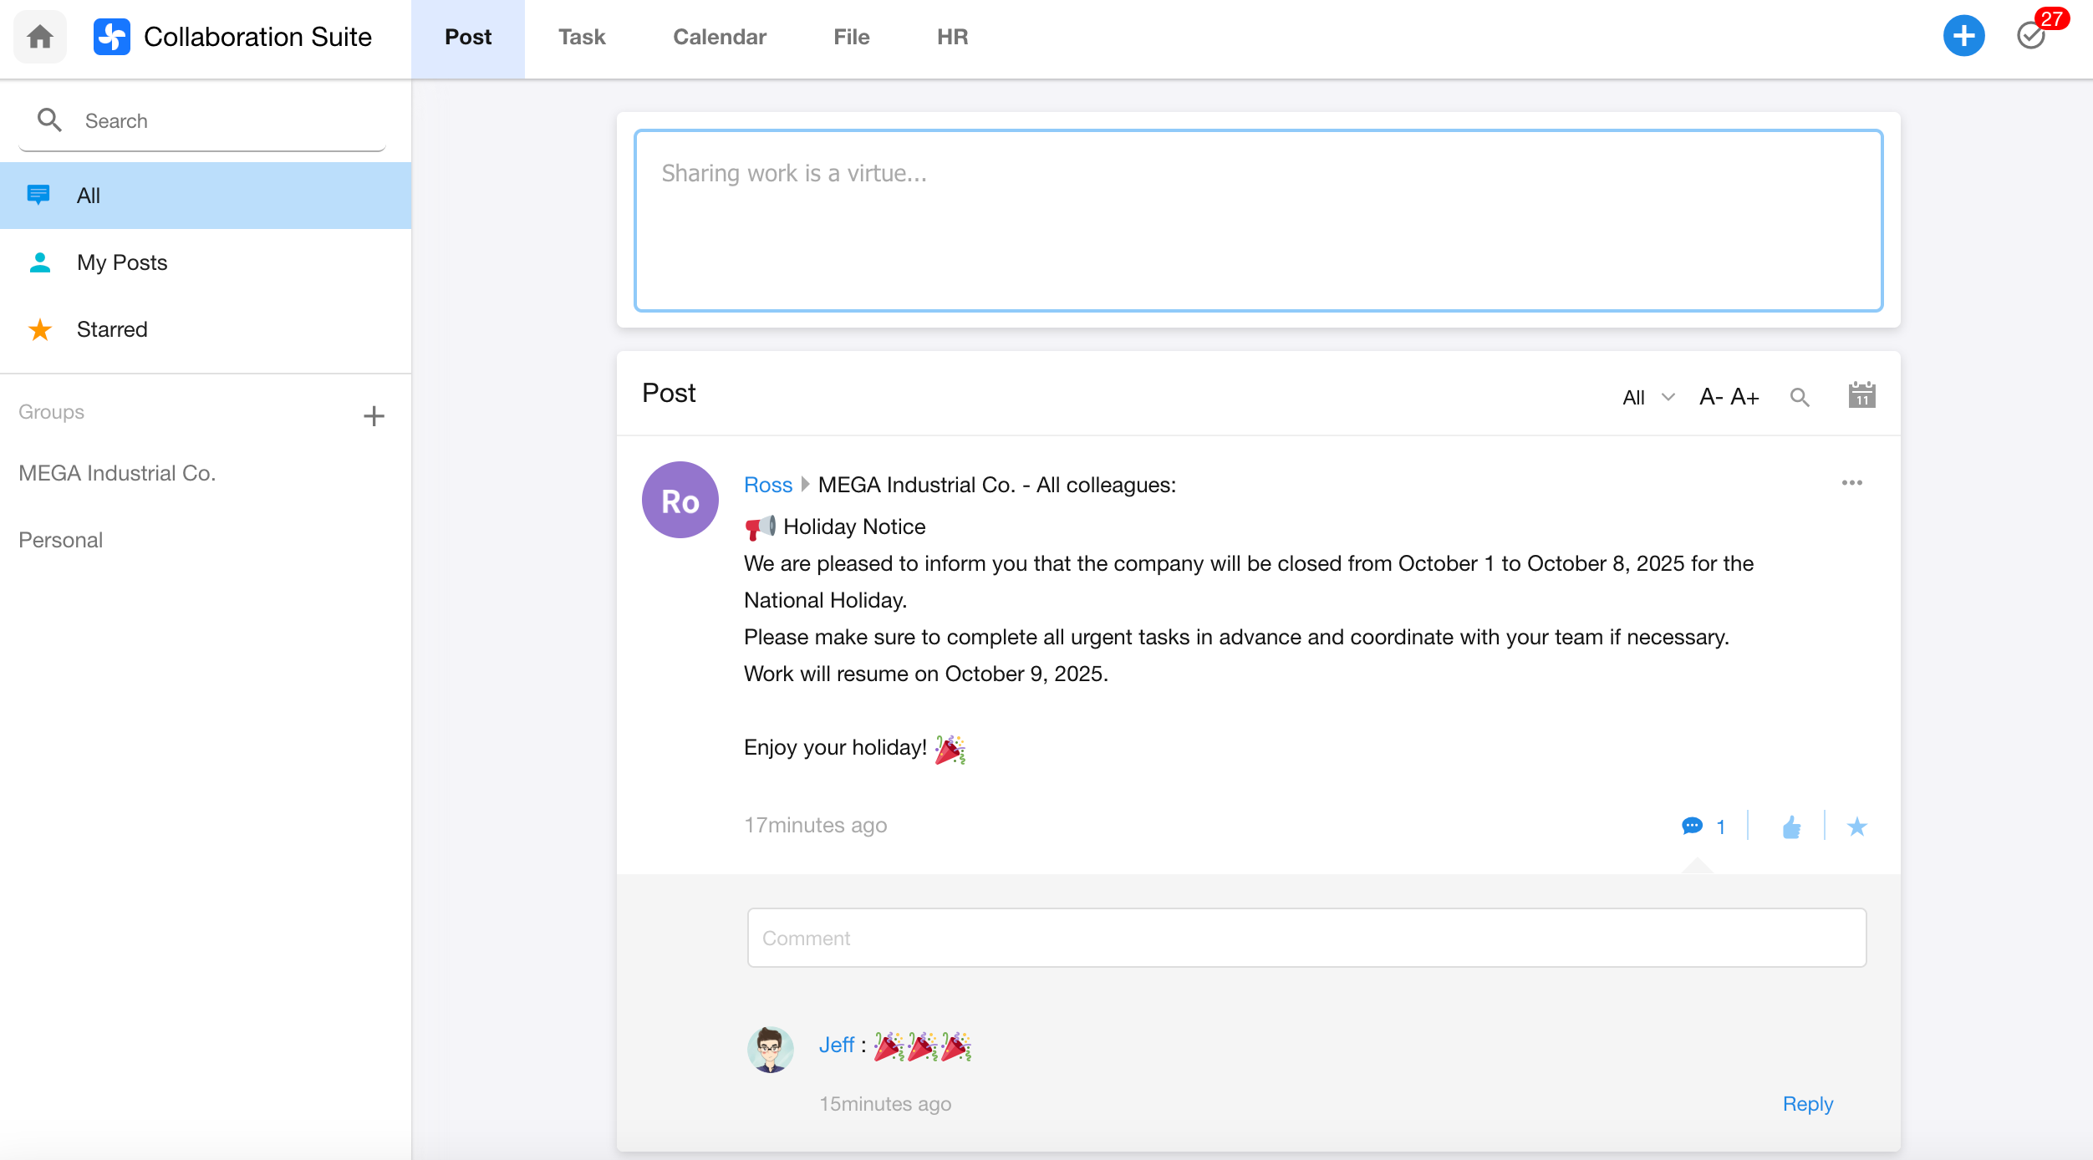Click the Comment input field
The image size is (2093, 1160).
pos(1306,938)
